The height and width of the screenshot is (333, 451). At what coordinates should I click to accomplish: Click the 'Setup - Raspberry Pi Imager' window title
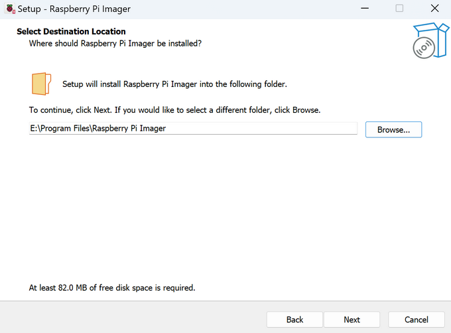pos(74,9)
